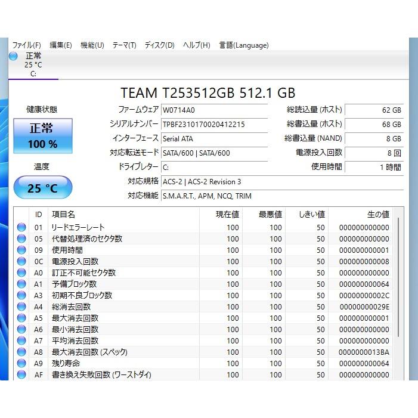Click the 現在値 column header
418x418 pixels.
(x=221, y=214)
